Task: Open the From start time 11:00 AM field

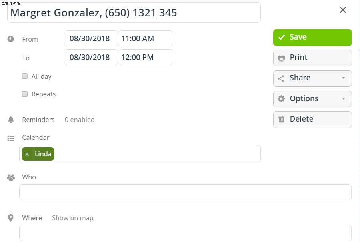Action: click(146, 38)
